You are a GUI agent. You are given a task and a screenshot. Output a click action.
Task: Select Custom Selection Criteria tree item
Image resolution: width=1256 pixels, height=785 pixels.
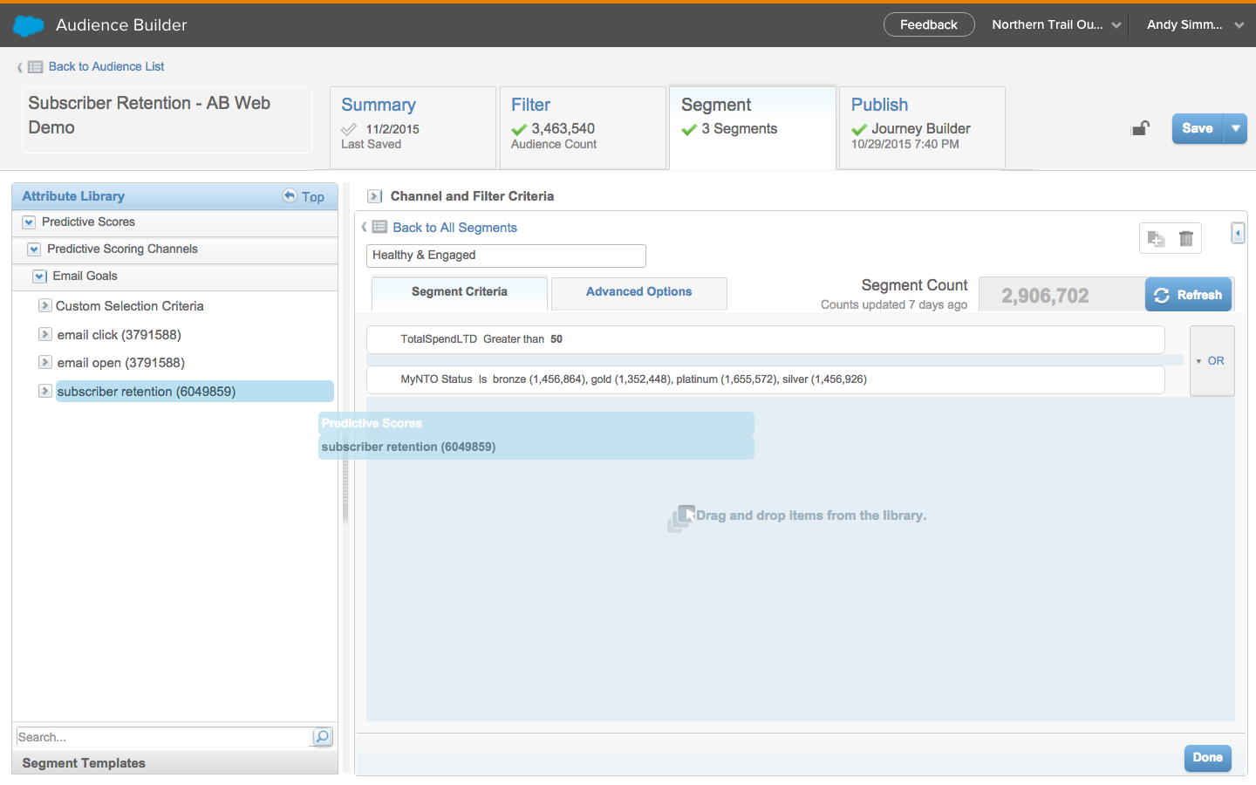click(x=130, y=306)
